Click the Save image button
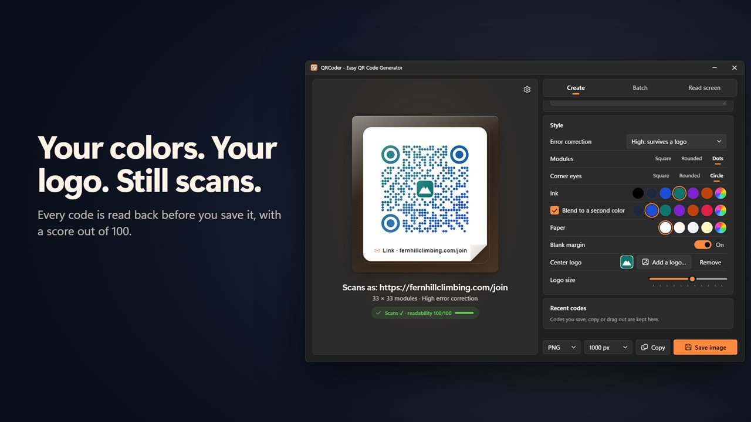The width and height of the screenshot is (751, 422). tap(705, 348)
